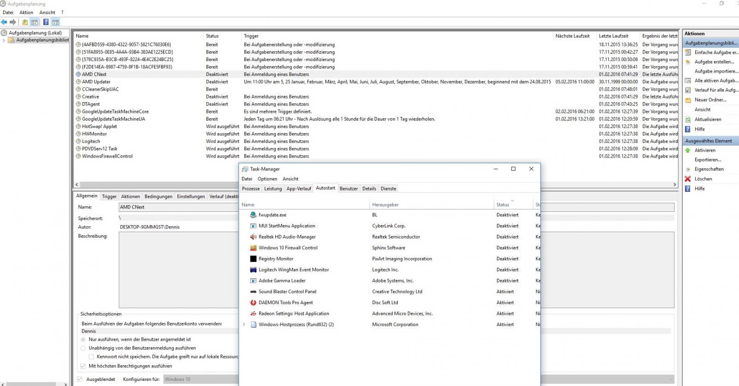
Task: Select 'Unabhängig von der Benutzeranmeldung ausführen' option
Action: (x=83, y=348)
